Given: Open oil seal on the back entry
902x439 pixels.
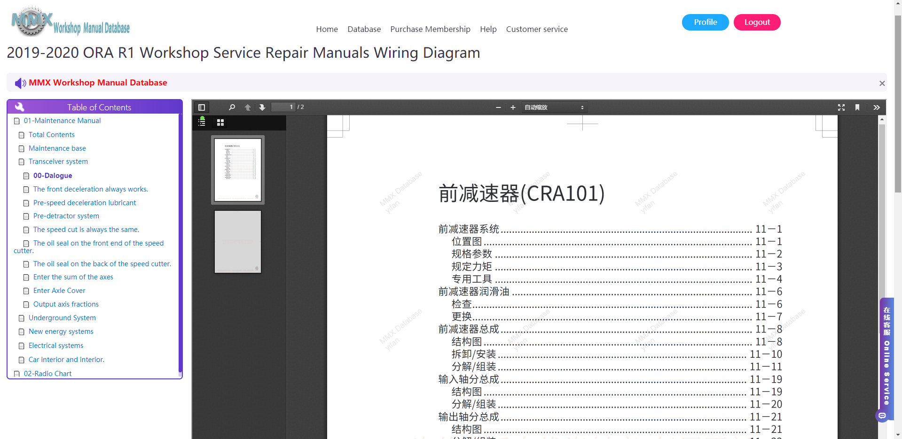Looking at the screenshot, I should tap(102, 264).
